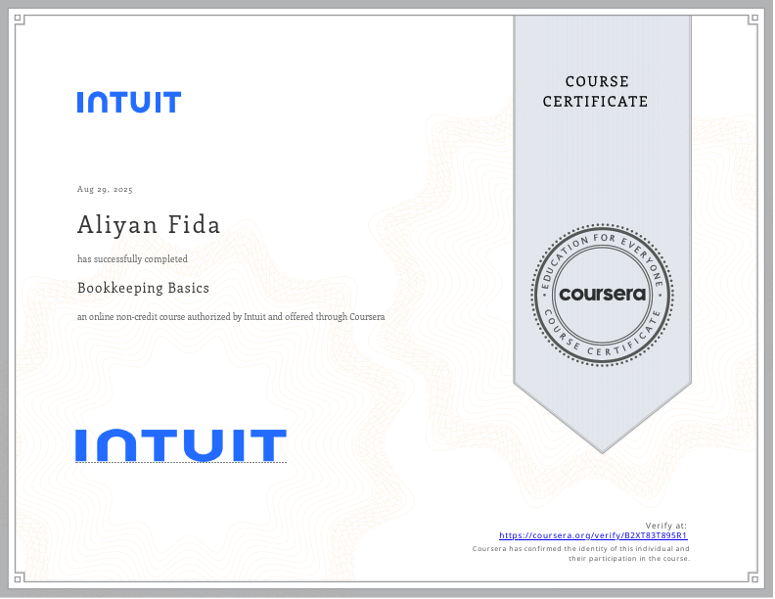
Task: Click the course title Bookkeeping Basics
Action: 143,288
